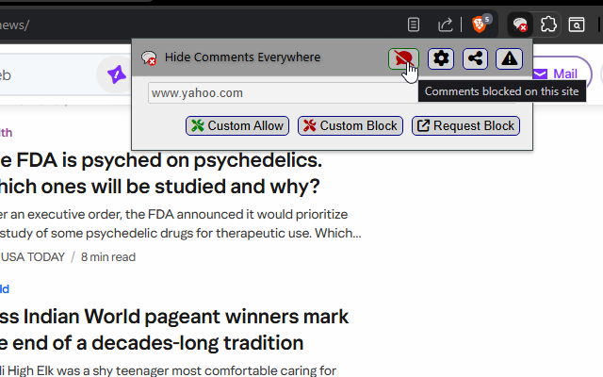The width and height of the screenshot is (603, 377).
Task: Click the share page arrow icon
Action: click(x=446, y=25)
